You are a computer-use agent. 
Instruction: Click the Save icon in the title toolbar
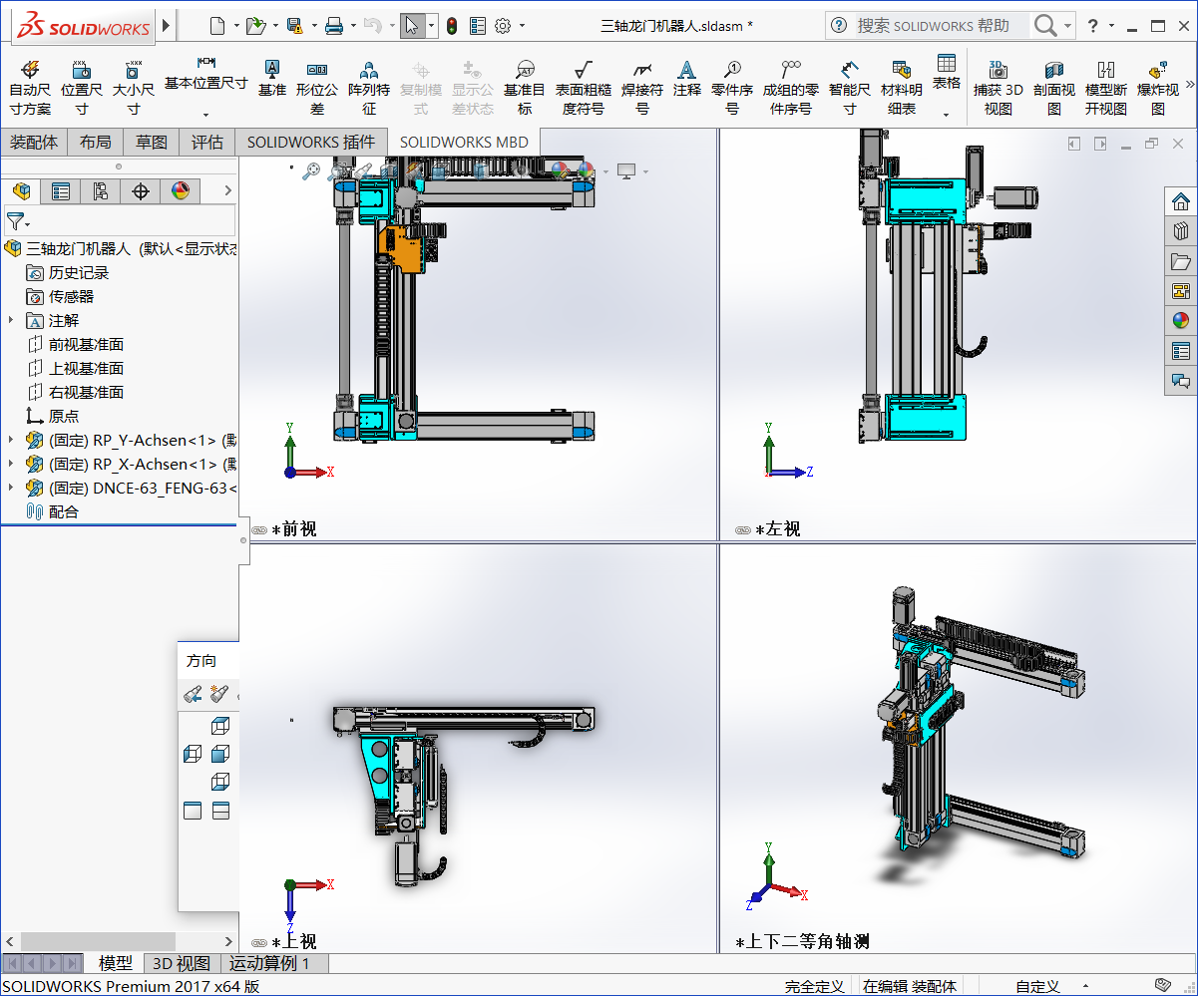[x=294, y=26]
